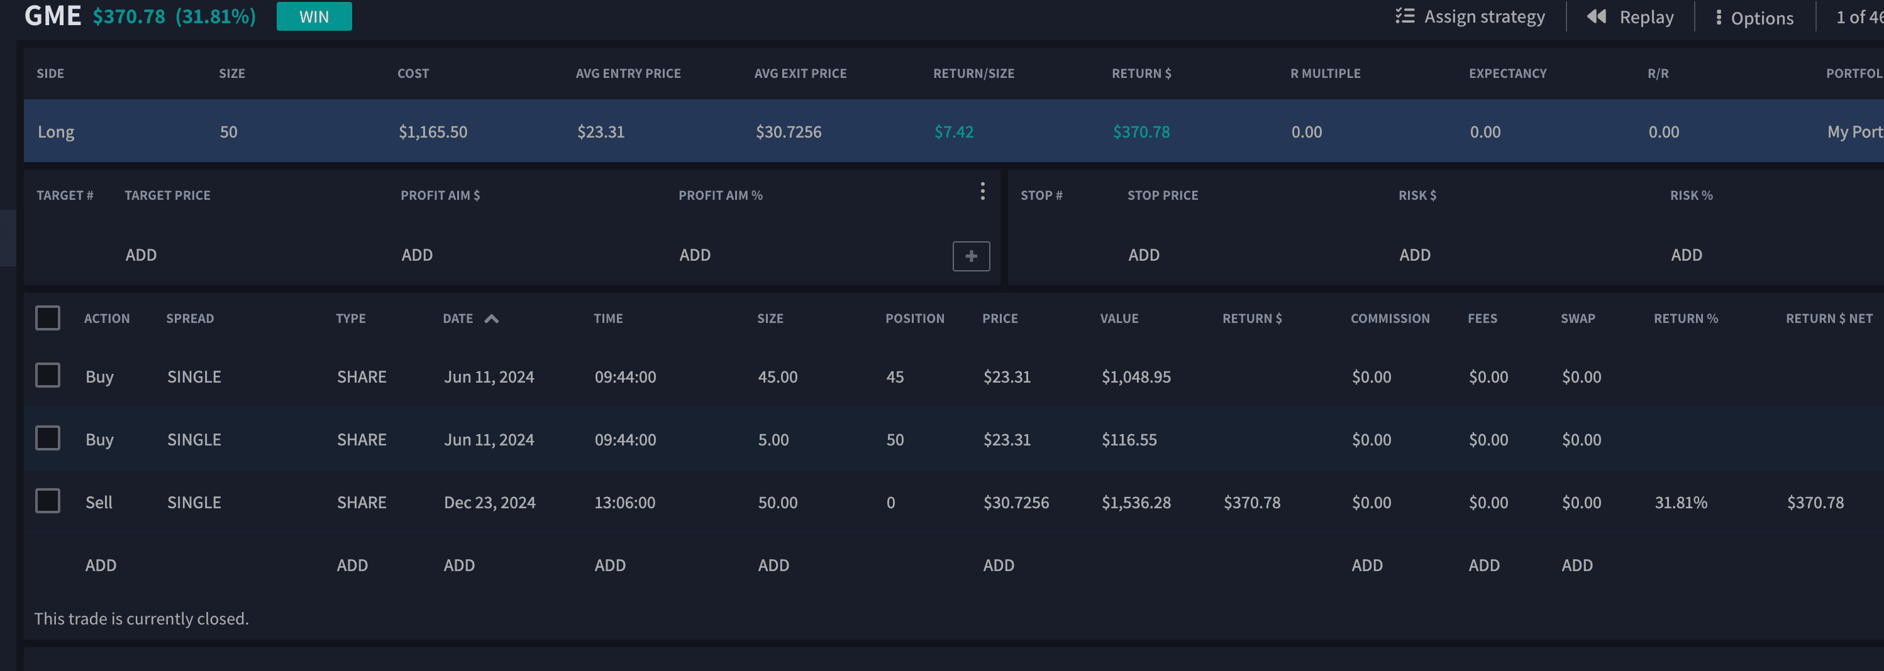Image resolution: width=1884 pixels, height=671 pixels.
Task: Click the plus button to add target
Action: (x=970, y=256)
